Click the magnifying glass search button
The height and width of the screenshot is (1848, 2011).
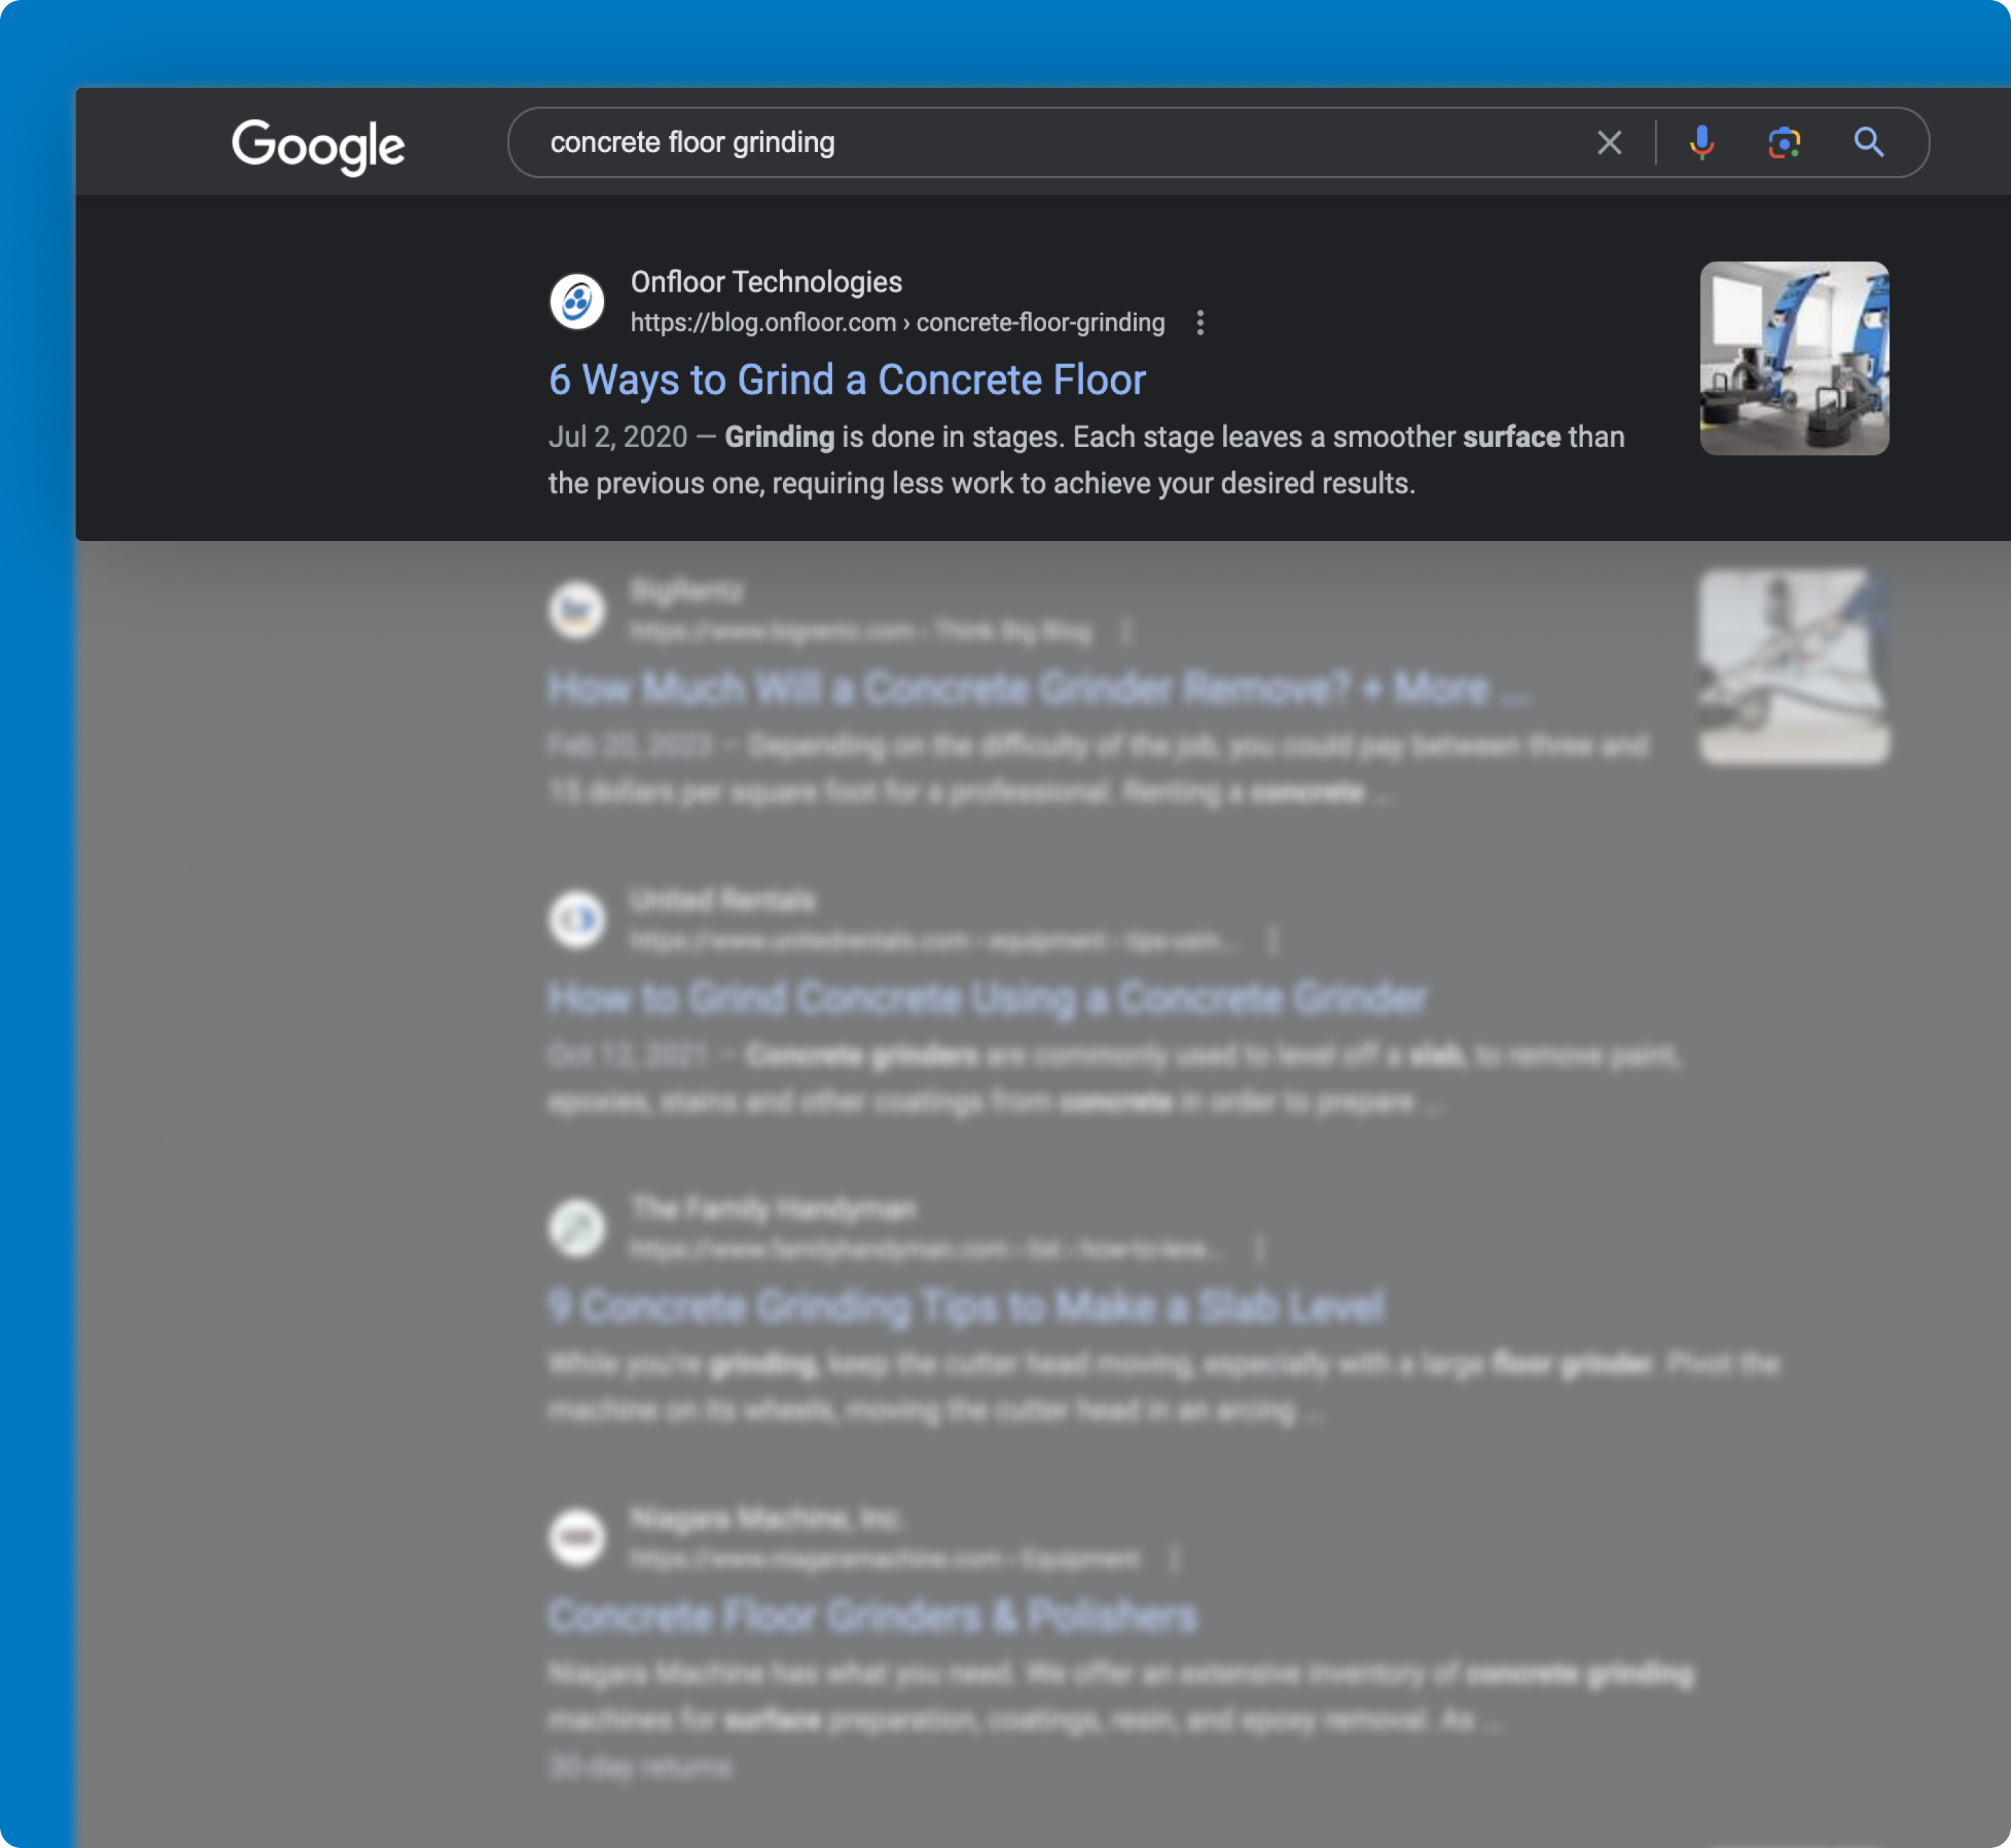point(1868,143)
